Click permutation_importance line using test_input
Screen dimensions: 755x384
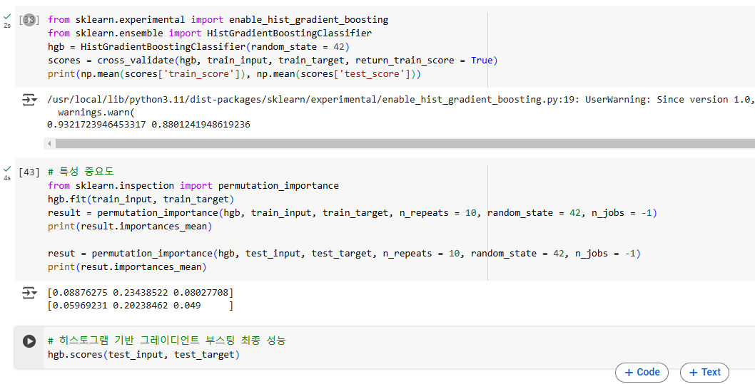(344, 254)
